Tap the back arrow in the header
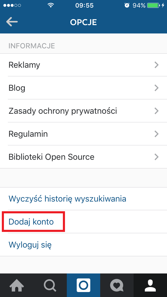The image size is (167, 297). coord(12,22)
